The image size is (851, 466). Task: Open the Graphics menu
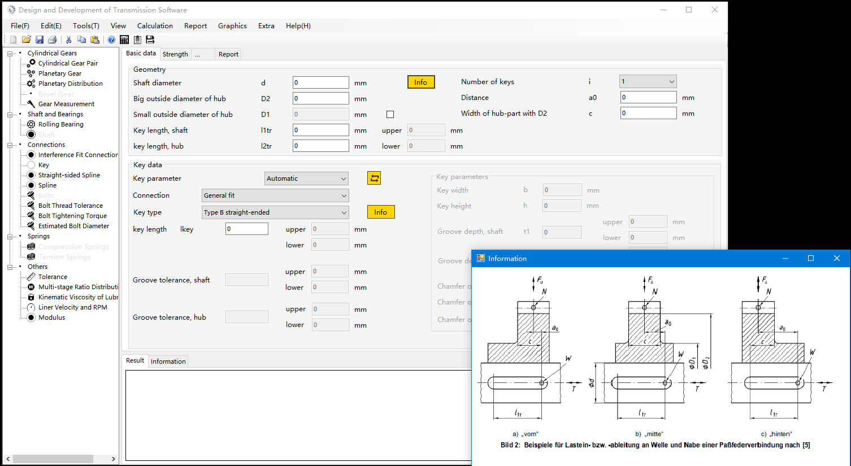tap(232, 25)
